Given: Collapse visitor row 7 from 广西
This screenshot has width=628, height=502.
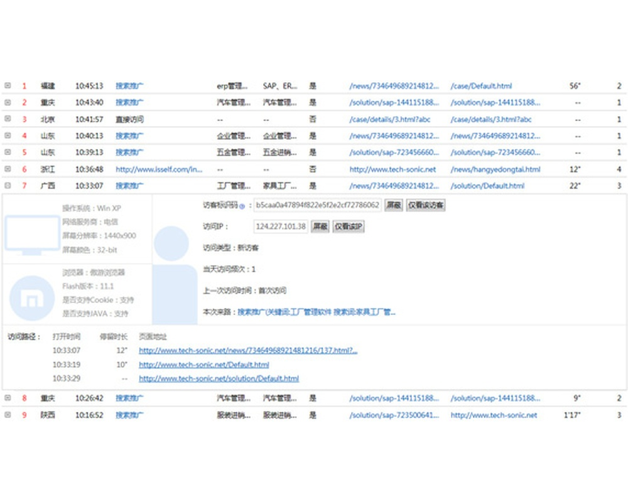Looking at the screenshot, I should click(8, 185).
